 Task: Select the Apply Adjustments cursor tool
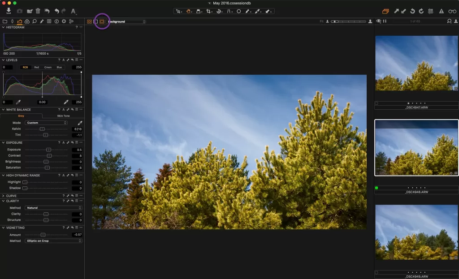click(x=268, y=11)
